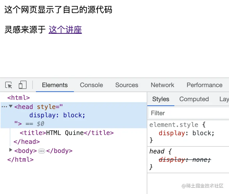Expand the body element tree node
This screenshot has width=229, height=194.
click(x=10, y=150)
